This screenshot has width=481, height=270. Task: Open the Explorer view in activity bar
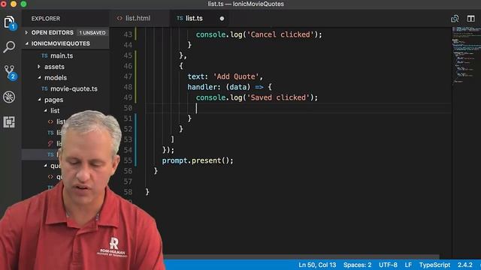coord(9,22)
